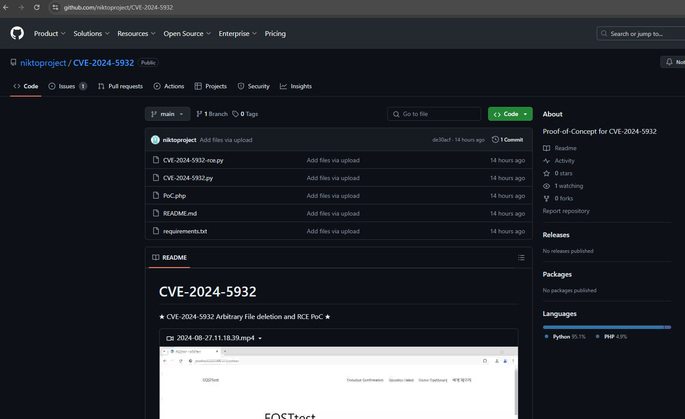Click search magnifier icon in header
Image resolution: width=685 pixels, height=419 pixels.
click(604, 33)
